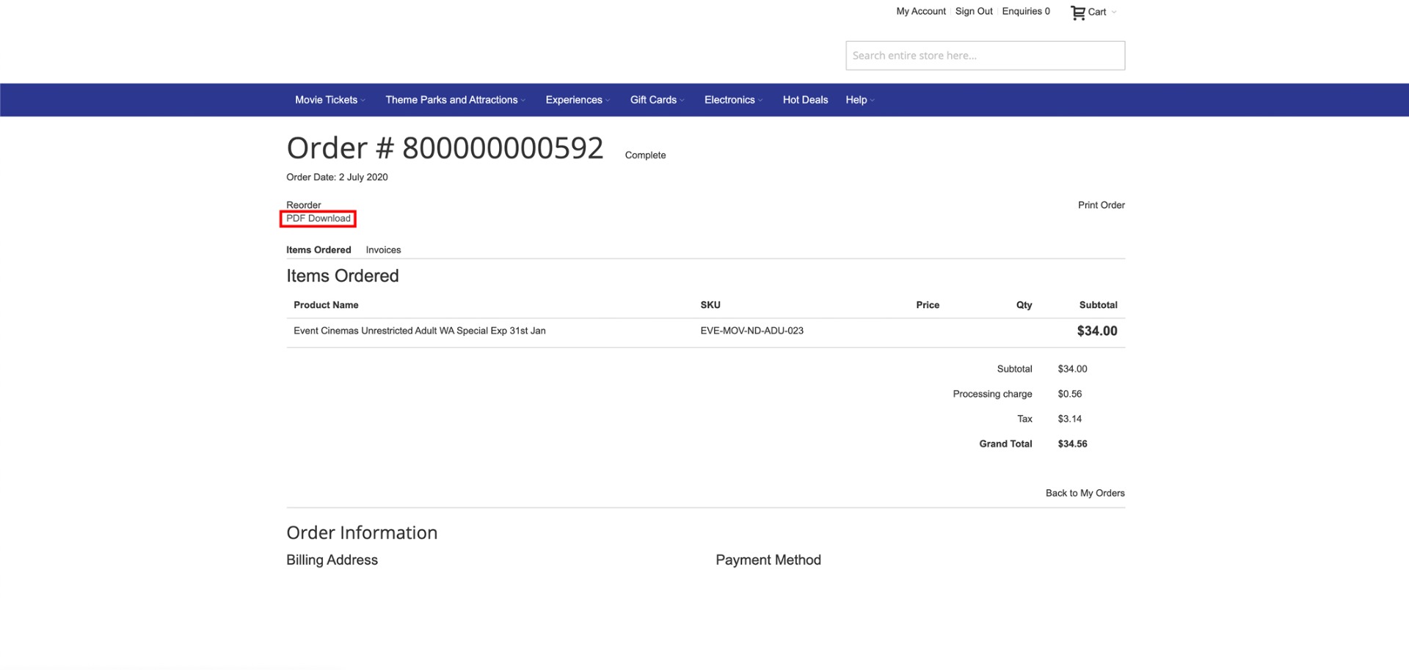
Task: Click the Reorder link
Action: [303, 205]
